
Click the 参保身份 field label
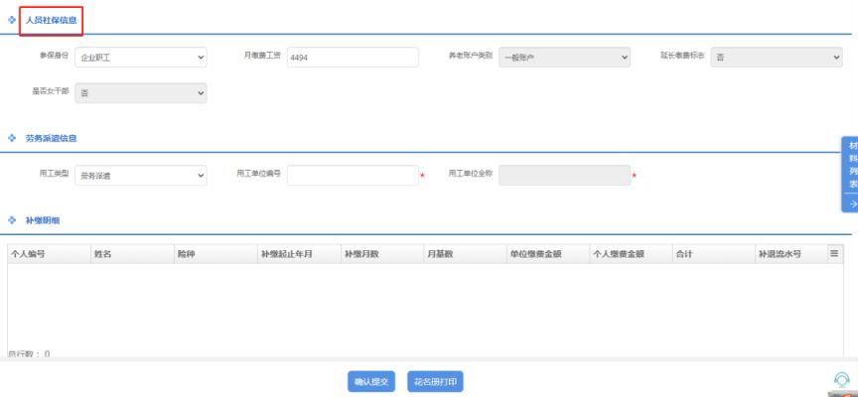click(x=55, y=56)
